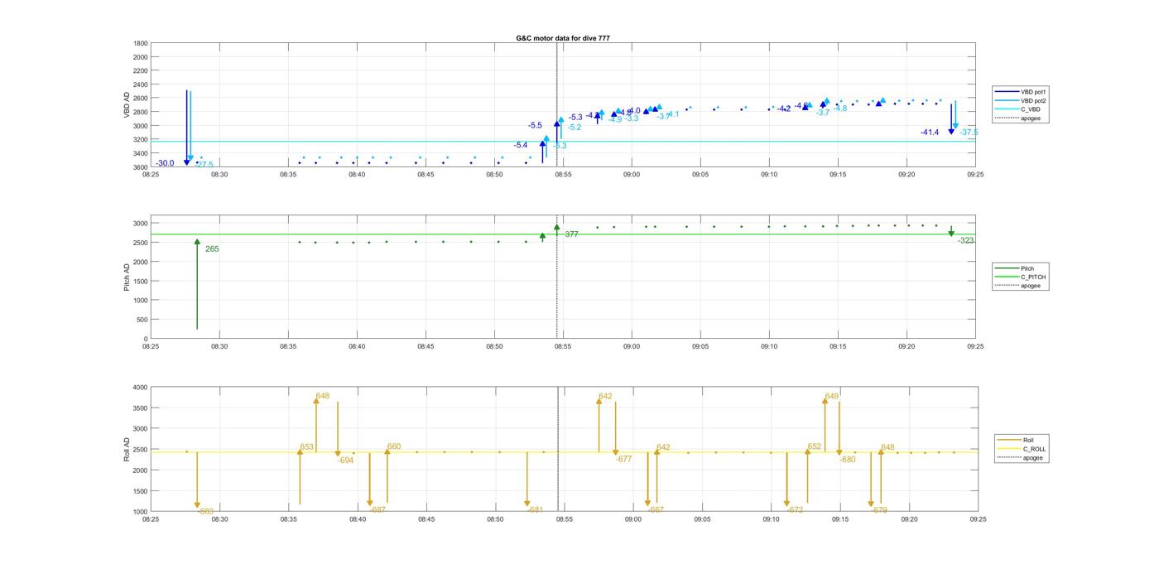The height and width of the screenshot is (574, 1159).
Task: Select 'VBD pot1' legend entry
Action: (1035, 92)
